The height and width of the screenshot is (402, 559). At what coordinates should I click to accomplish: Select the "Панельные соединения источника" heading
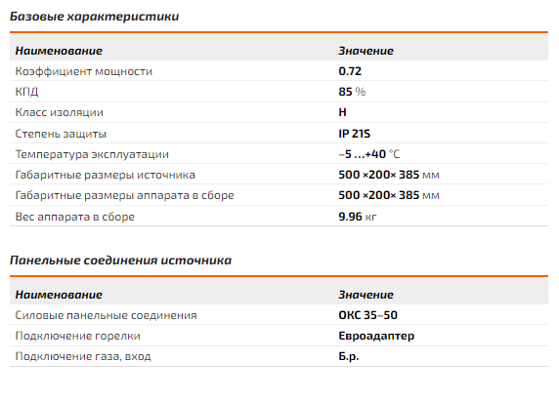coord(120,261)
